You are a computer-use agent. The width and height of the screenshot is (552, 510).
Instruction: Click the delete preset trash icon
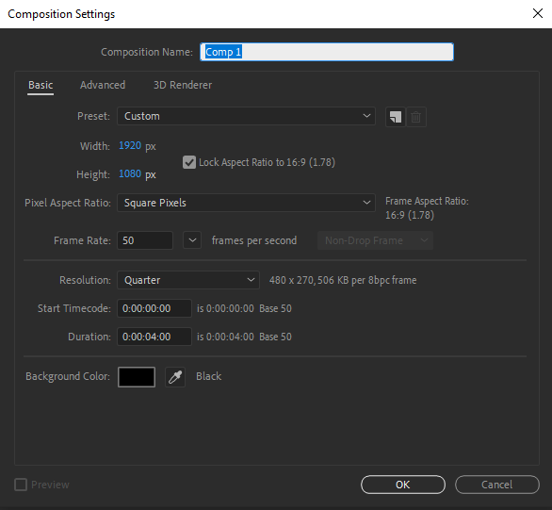point(416,117)
